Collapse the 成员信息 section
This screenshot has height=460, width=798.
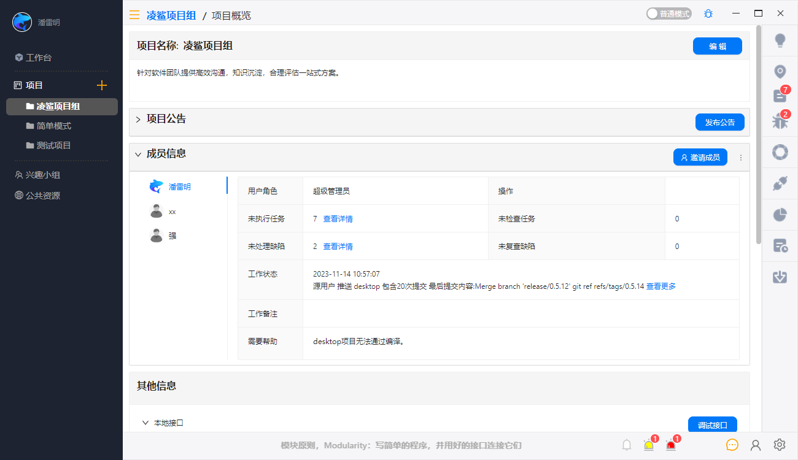click(138, 154)
